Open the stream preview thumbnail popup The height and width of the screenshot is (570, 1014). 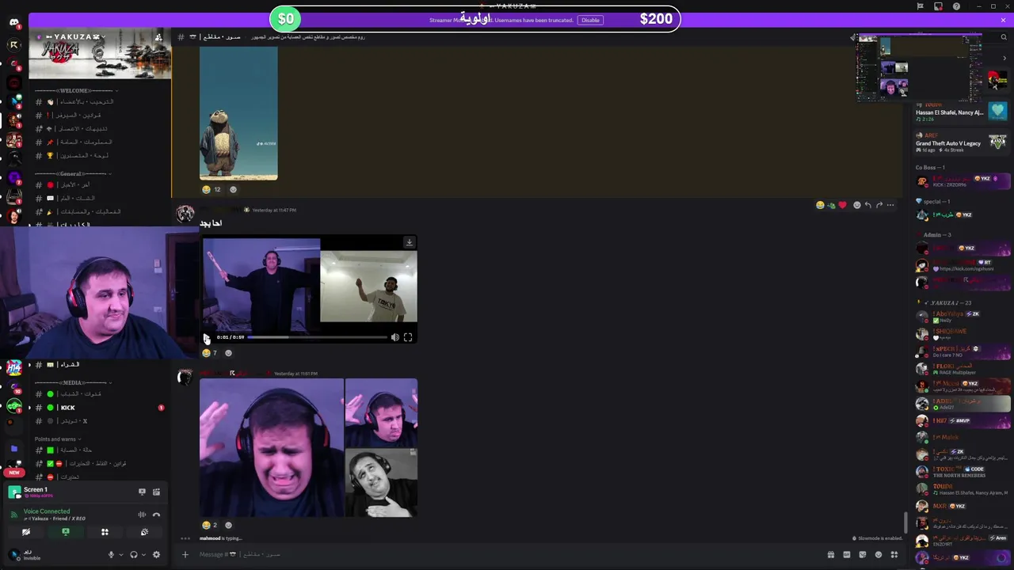(x=920, y=68)
